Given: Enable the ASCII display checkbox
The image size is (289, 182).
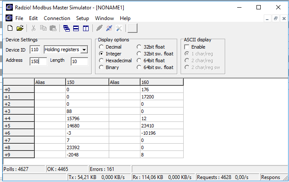Looking at the screenshot, I should click(x=187, y=47).
